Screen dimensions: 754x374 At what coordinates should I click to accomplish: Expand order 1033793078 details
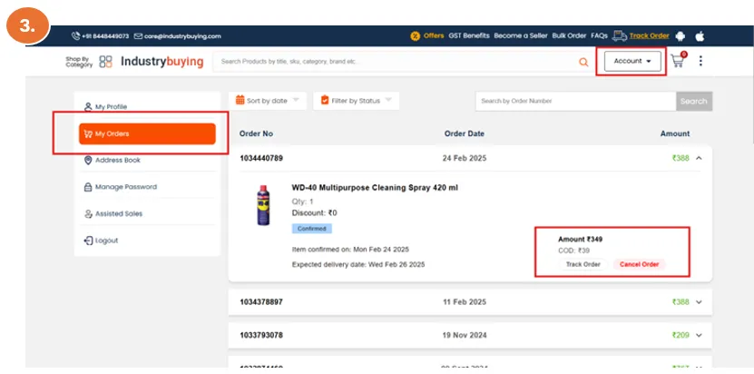(699, 335)
